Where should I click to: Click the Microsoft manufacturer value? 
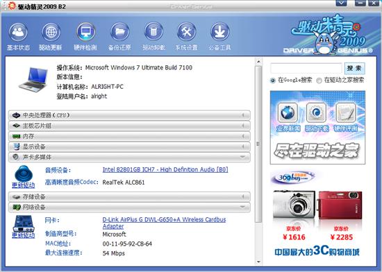[x=114, y=235]
